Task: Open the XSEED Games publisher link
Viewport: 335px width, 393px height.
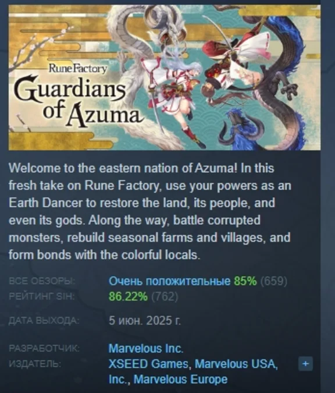Action: 148,364
